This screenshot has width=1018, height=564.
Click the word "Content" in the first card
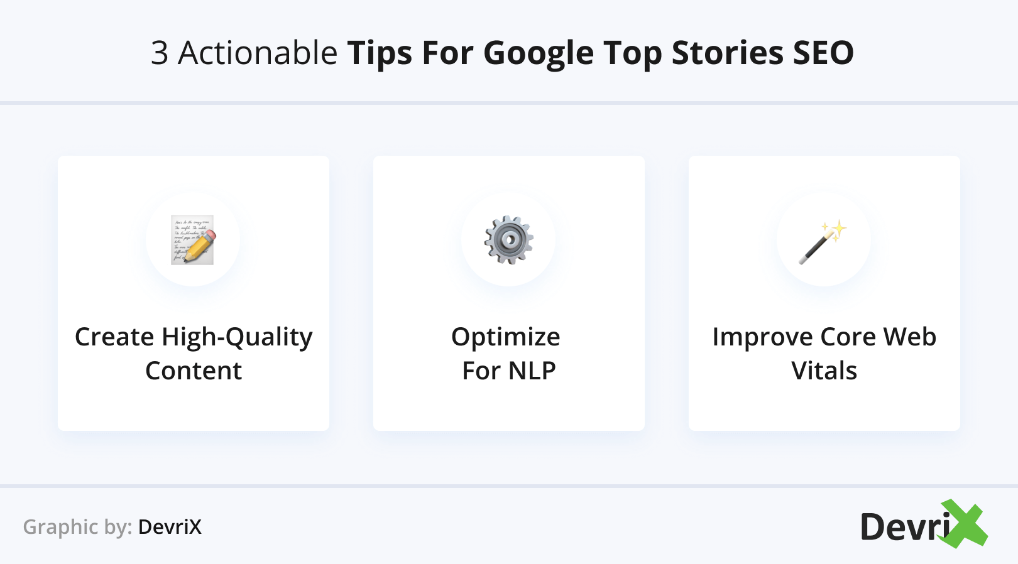tap(194, 371)
